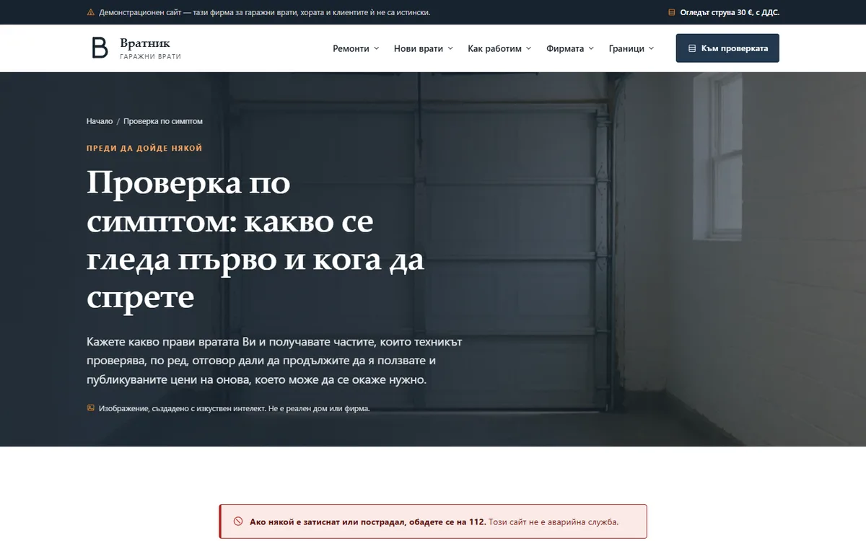Click the warning triangle icon in top banner

click(x=90, y=12)
